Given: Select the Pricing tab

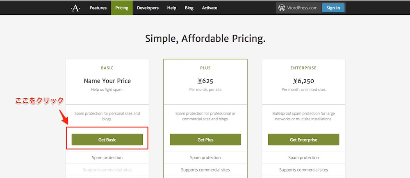Looking at the screenshot, I should tap(122, 8).
